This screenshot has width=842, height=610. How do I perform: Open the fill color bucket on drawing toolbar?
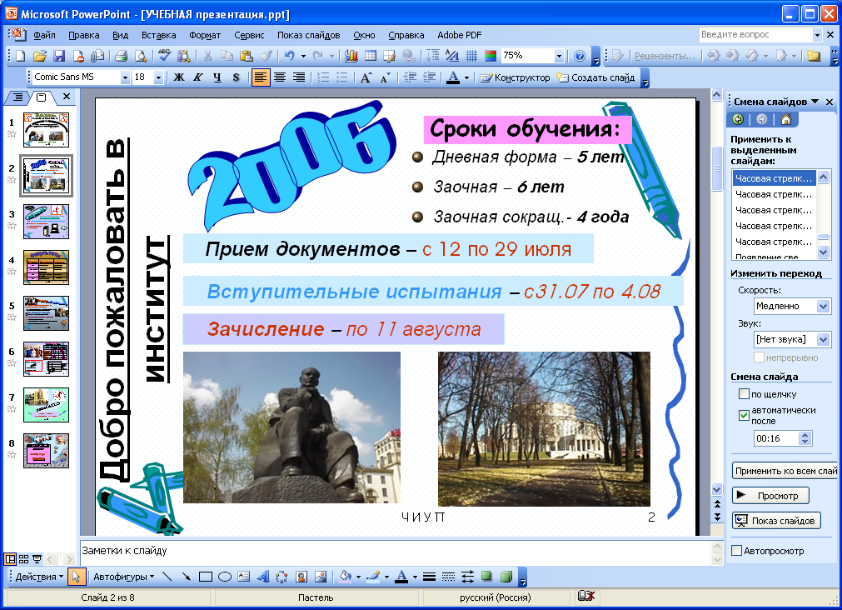click(x=345, y=577)
